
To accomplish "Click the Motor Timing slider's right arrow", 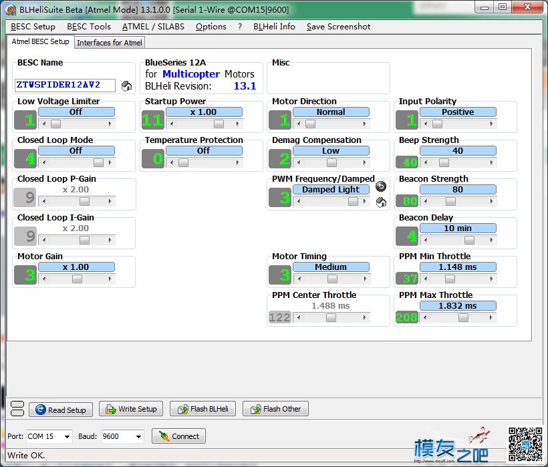I will 364,279.
